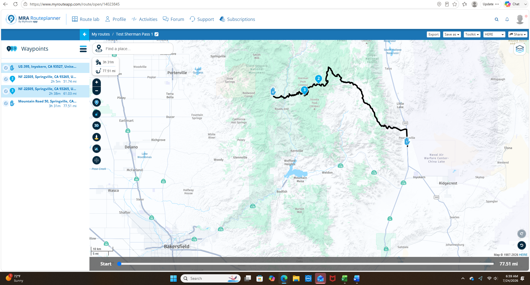530x285 pixels.
Task: Open the Toolkit dropdown
Action: (472, 34)
